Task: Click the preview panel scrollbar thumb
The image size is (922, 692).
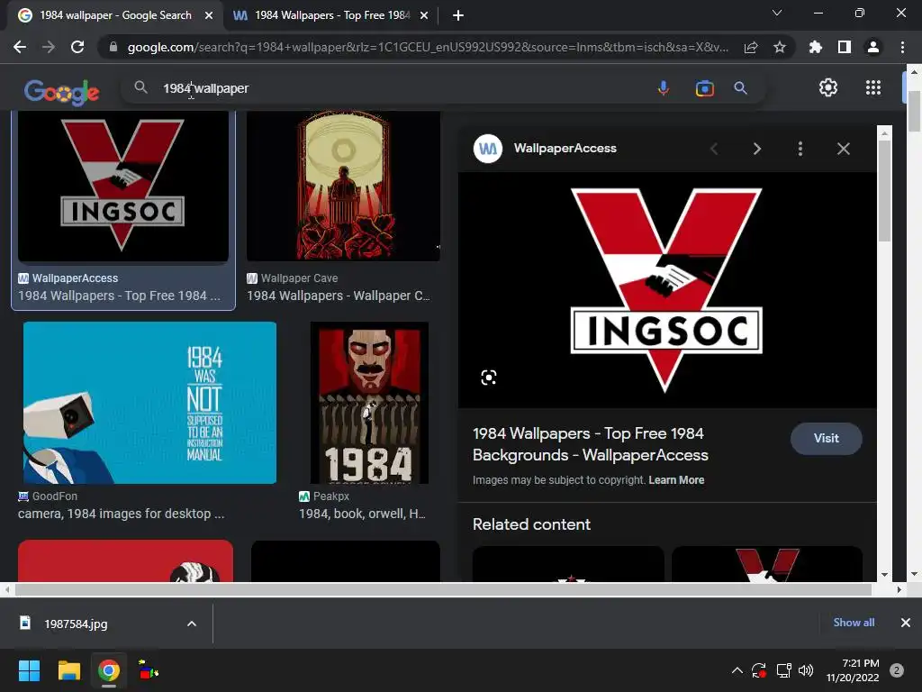Action: (884, 189)
